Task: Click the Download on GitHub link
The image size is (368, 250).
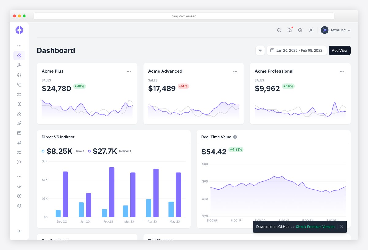Action: [x=273, y=227]
